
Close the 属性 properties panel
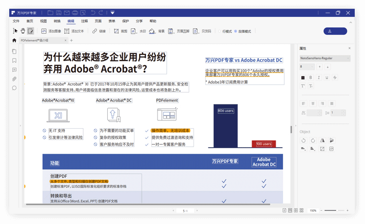pyautogui.click(x=350, y=48)
